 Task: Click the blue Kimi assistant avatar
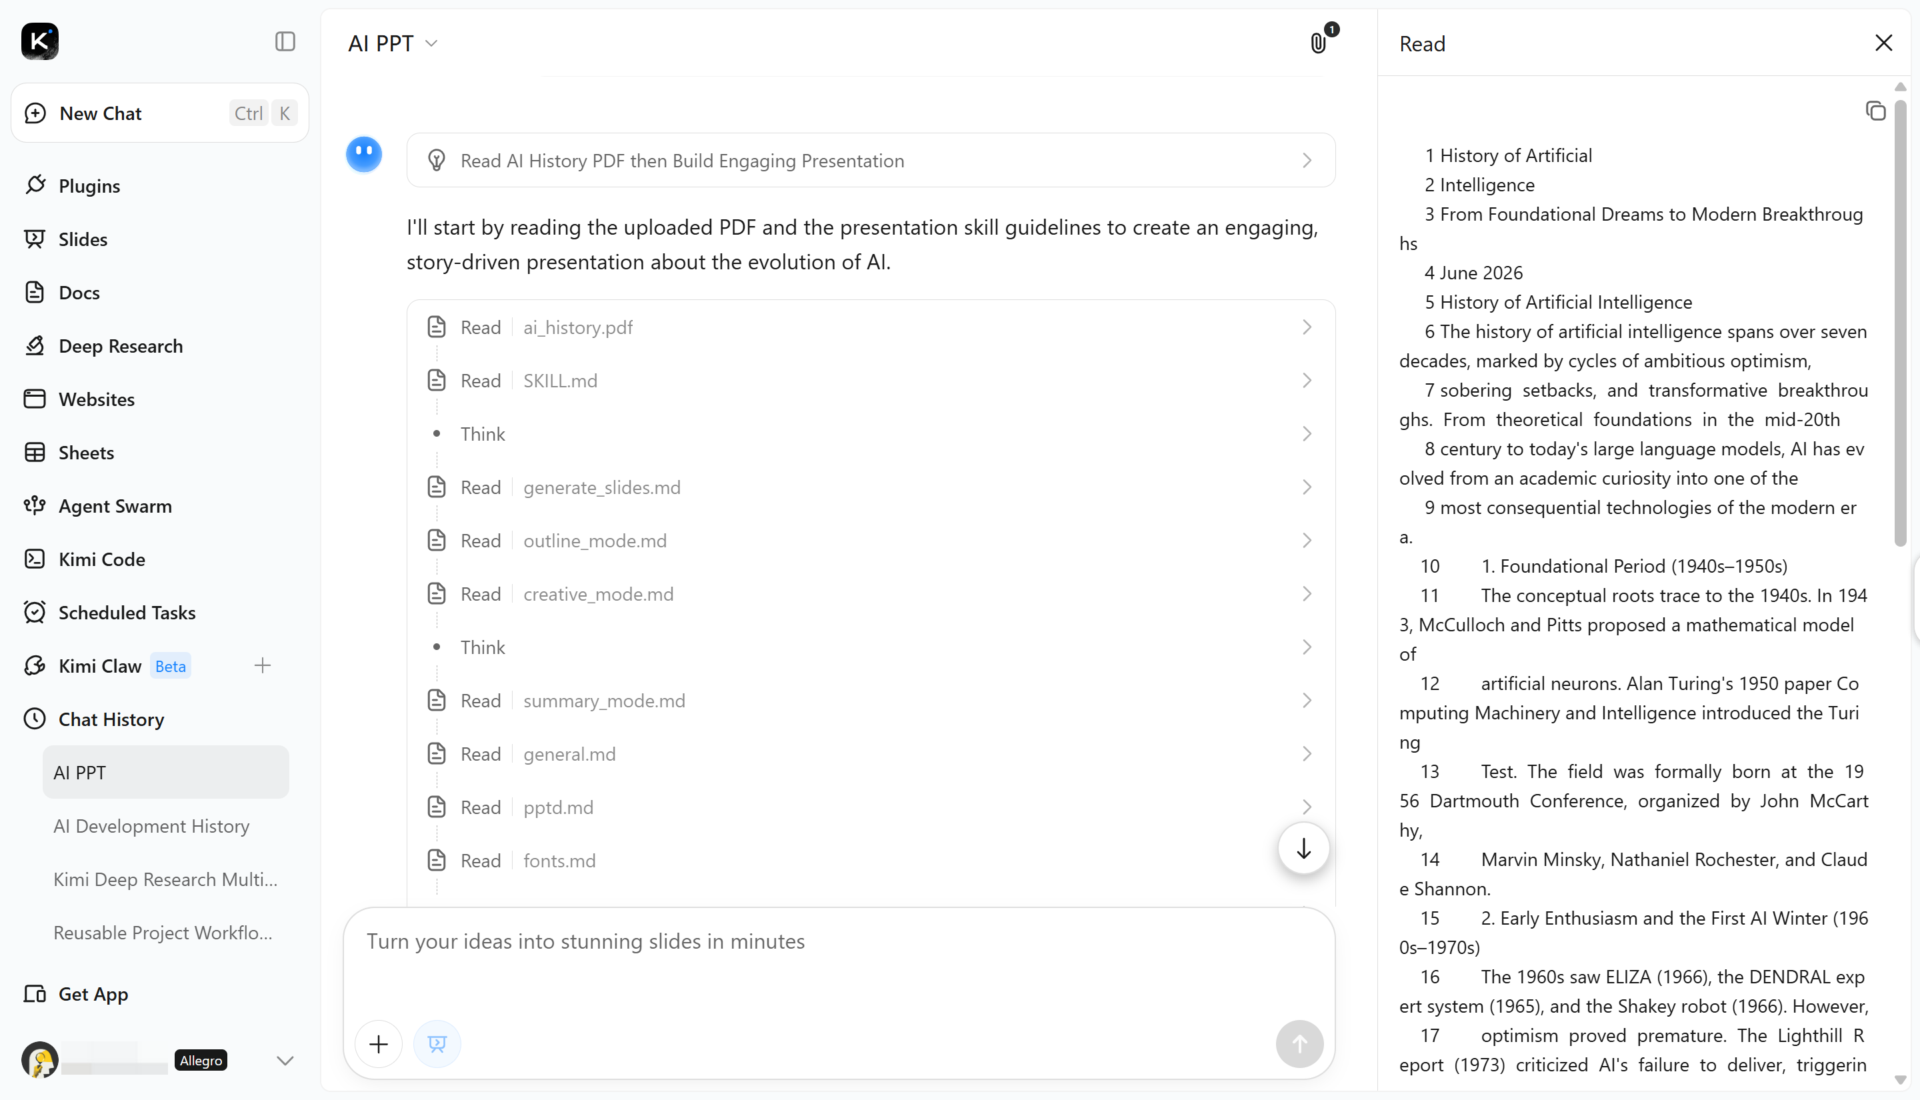click(x=364, y=155)
